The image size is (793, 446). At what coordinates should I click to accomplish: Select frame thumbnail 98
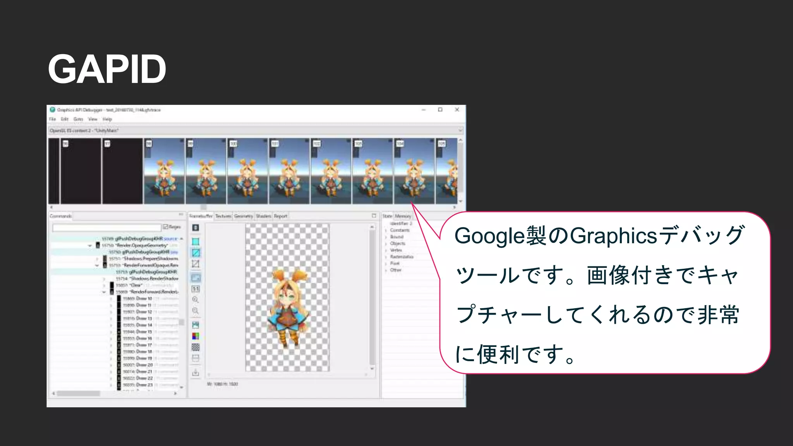pyautogui.click(x=164, y=171)
